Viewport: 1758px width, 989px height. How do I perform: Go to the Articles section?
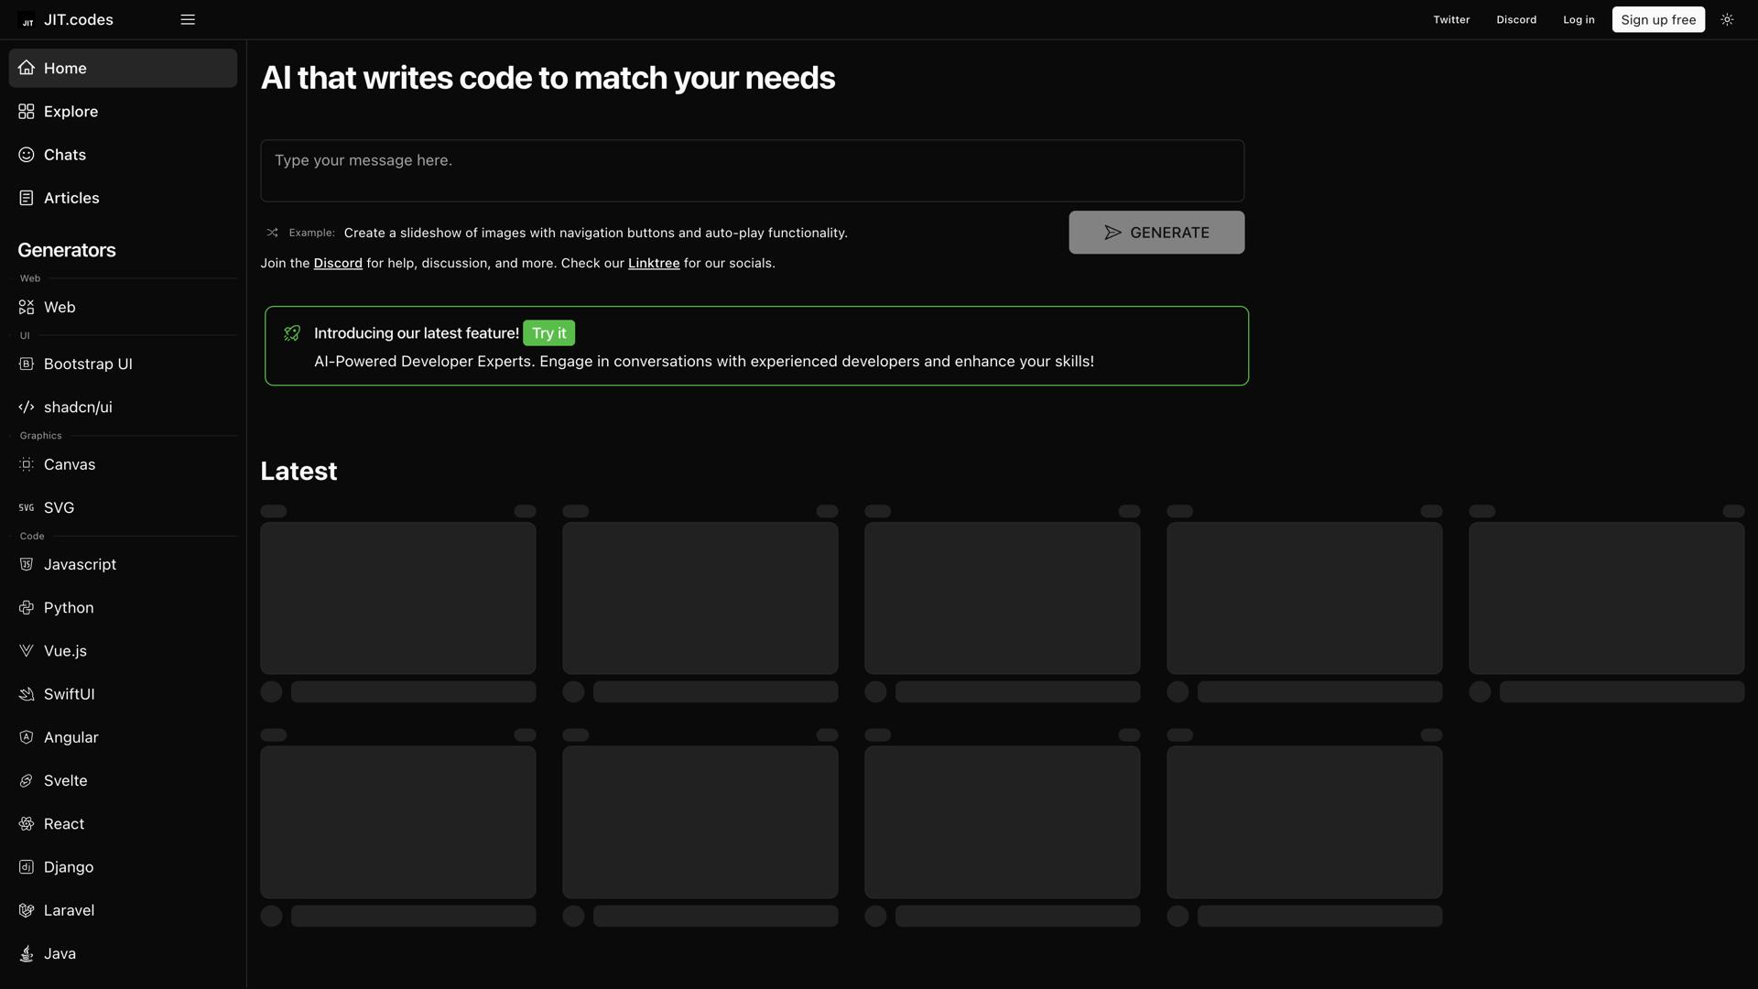coord(71,198)
